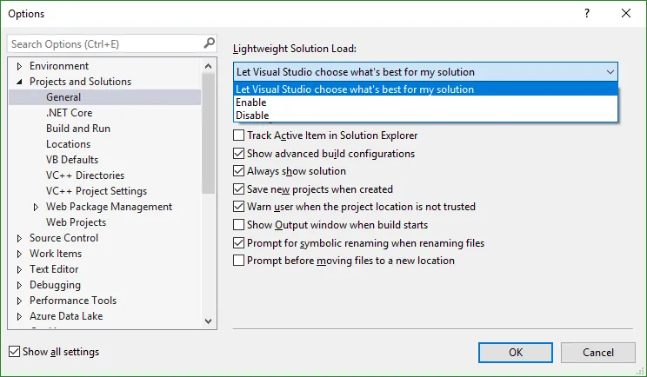This screenshot has width=647, height=377.
Task: Choose 'Let Visual Studio choose' list option
Action: coord(425,89)
